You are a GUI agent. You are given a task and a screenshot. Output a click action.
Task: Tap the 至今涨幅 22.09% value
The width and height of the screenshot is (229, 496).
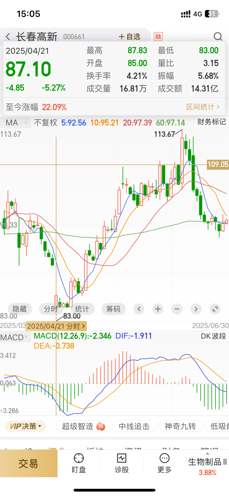54,107
